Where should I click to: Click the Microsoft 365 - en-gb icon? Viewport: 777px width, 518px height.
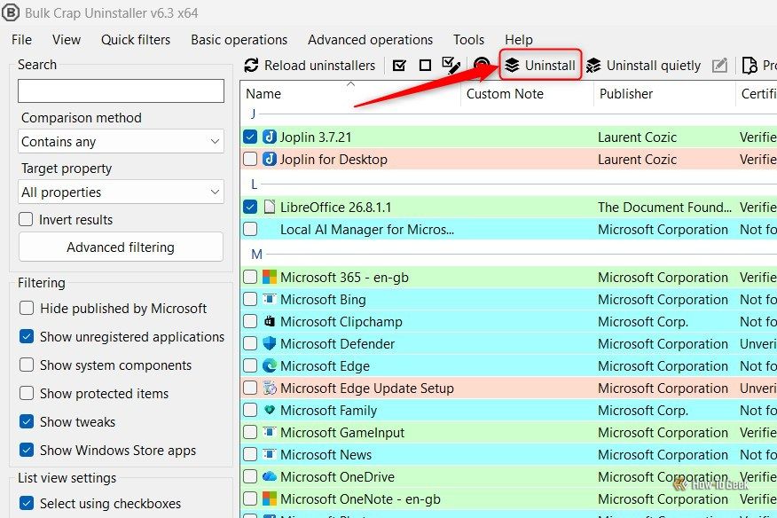270,277
